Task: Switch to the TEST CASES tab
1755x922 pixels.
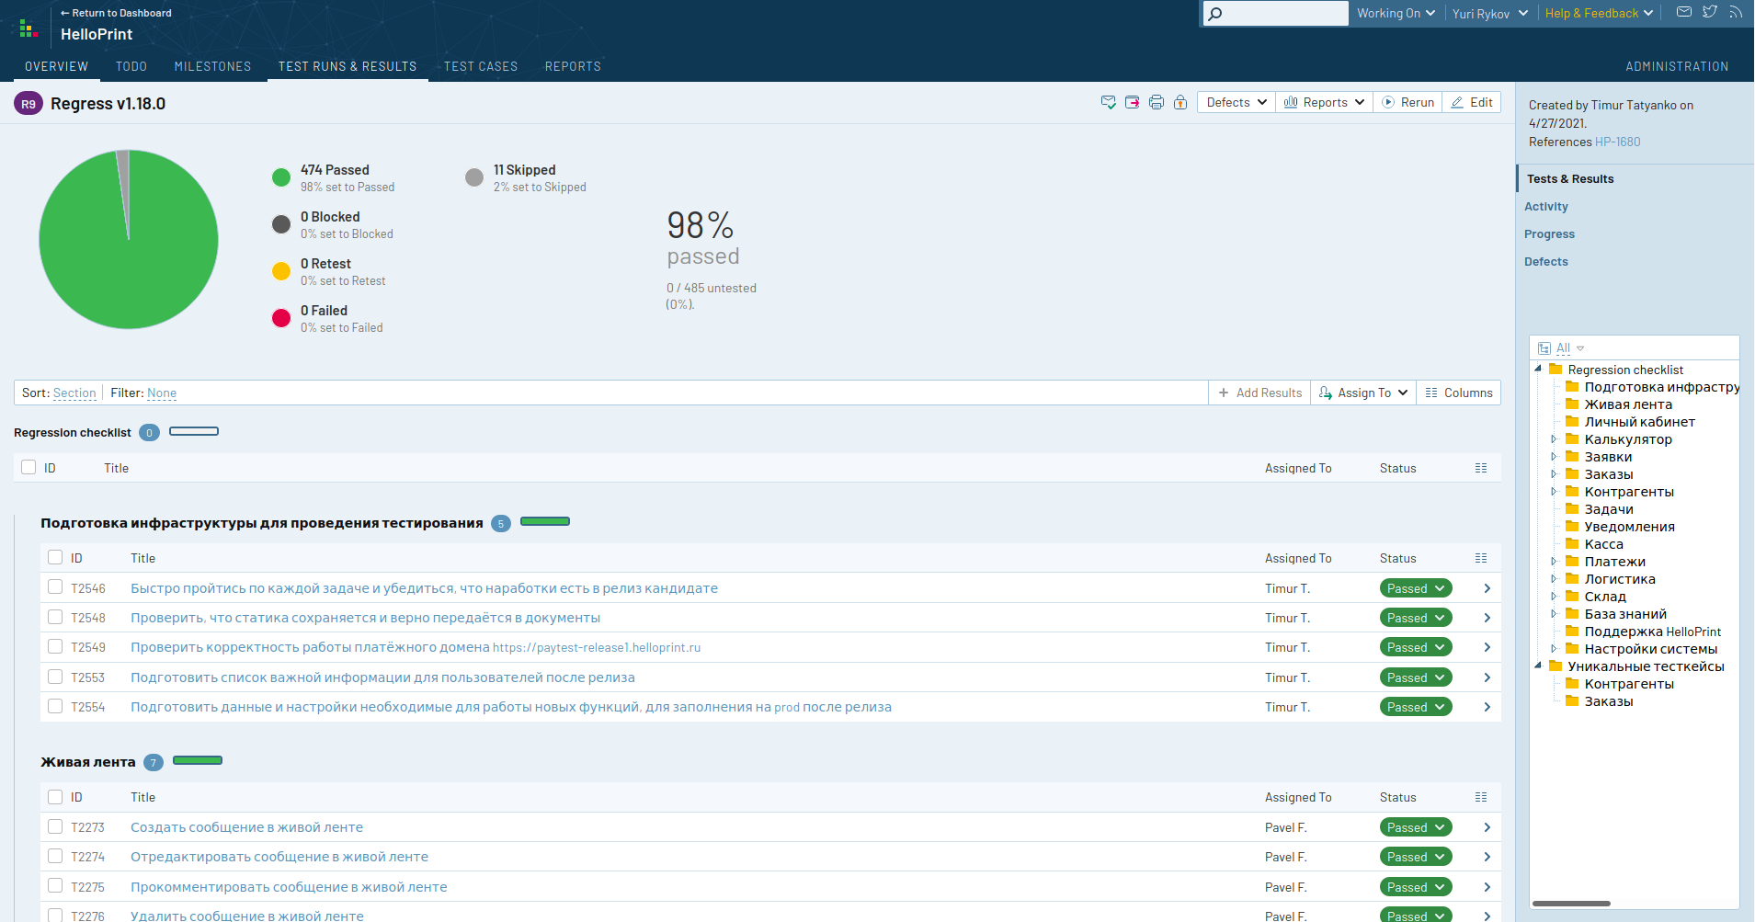Action: coord(481,66)
